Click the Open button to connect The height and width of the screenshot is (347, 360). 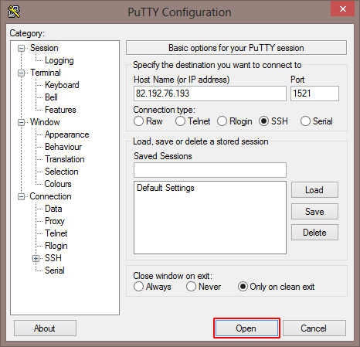(x=246, y=328)
